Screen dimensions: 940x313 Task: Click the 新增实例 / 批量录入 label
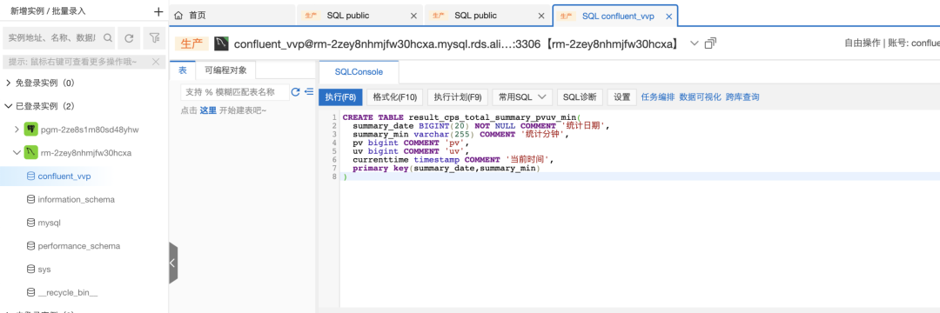point(48,10)
